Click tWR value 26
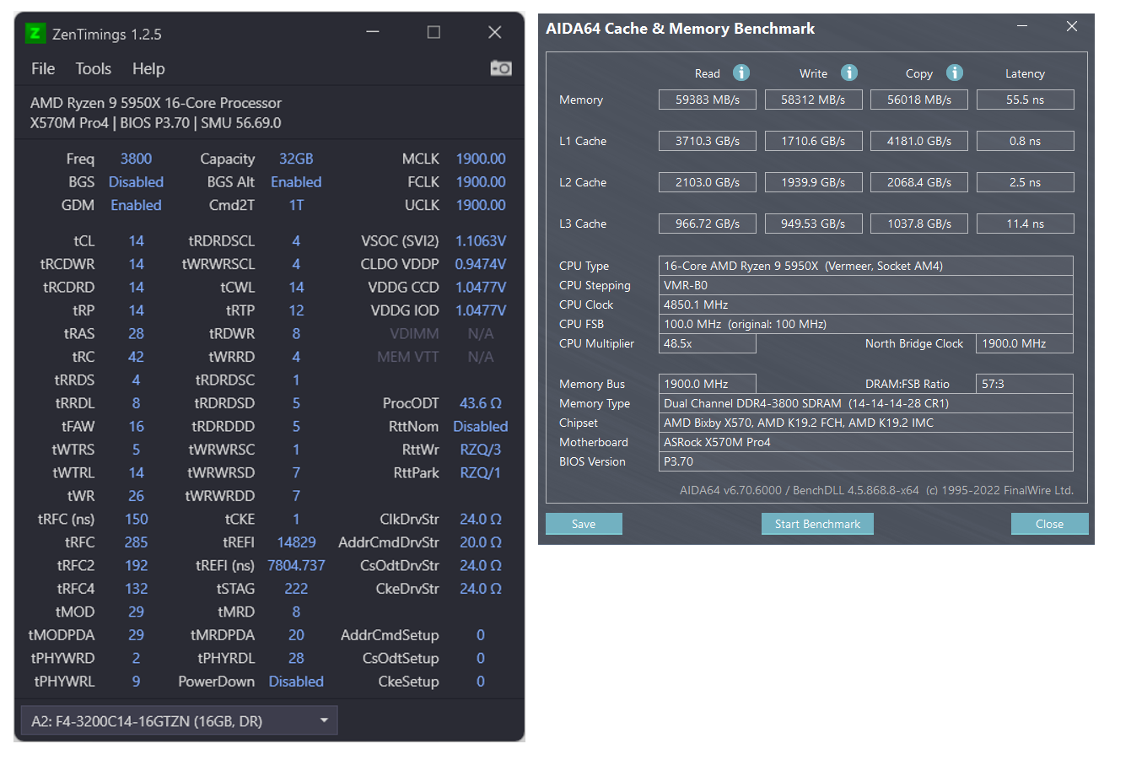The height and width of the screenshot is (760, 1131). coord(136,496)
